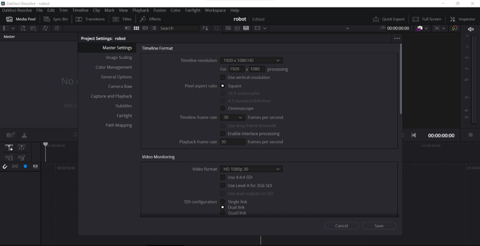
Task: Click the timeline playhead handle
Action: [x=46, y=145]
